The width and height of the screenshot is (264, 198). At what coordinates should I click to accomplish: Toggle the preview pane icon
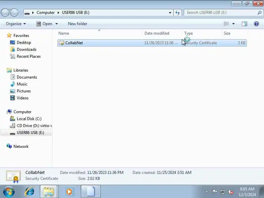pyautogui.click(x=244, y=24)
